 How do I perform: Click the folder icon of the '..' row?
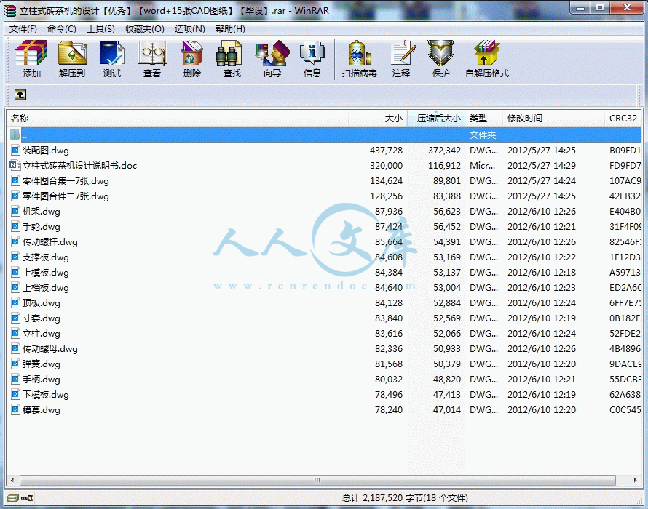tap(15, 135)
